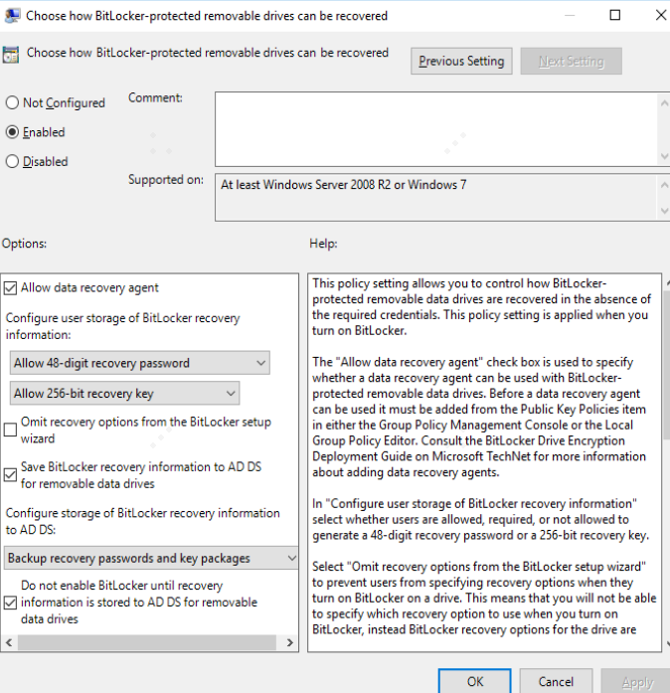Select the Disabled radio button
Image resolution: width=670 pixels, height=693 pixels.
[x=12, y=161]
